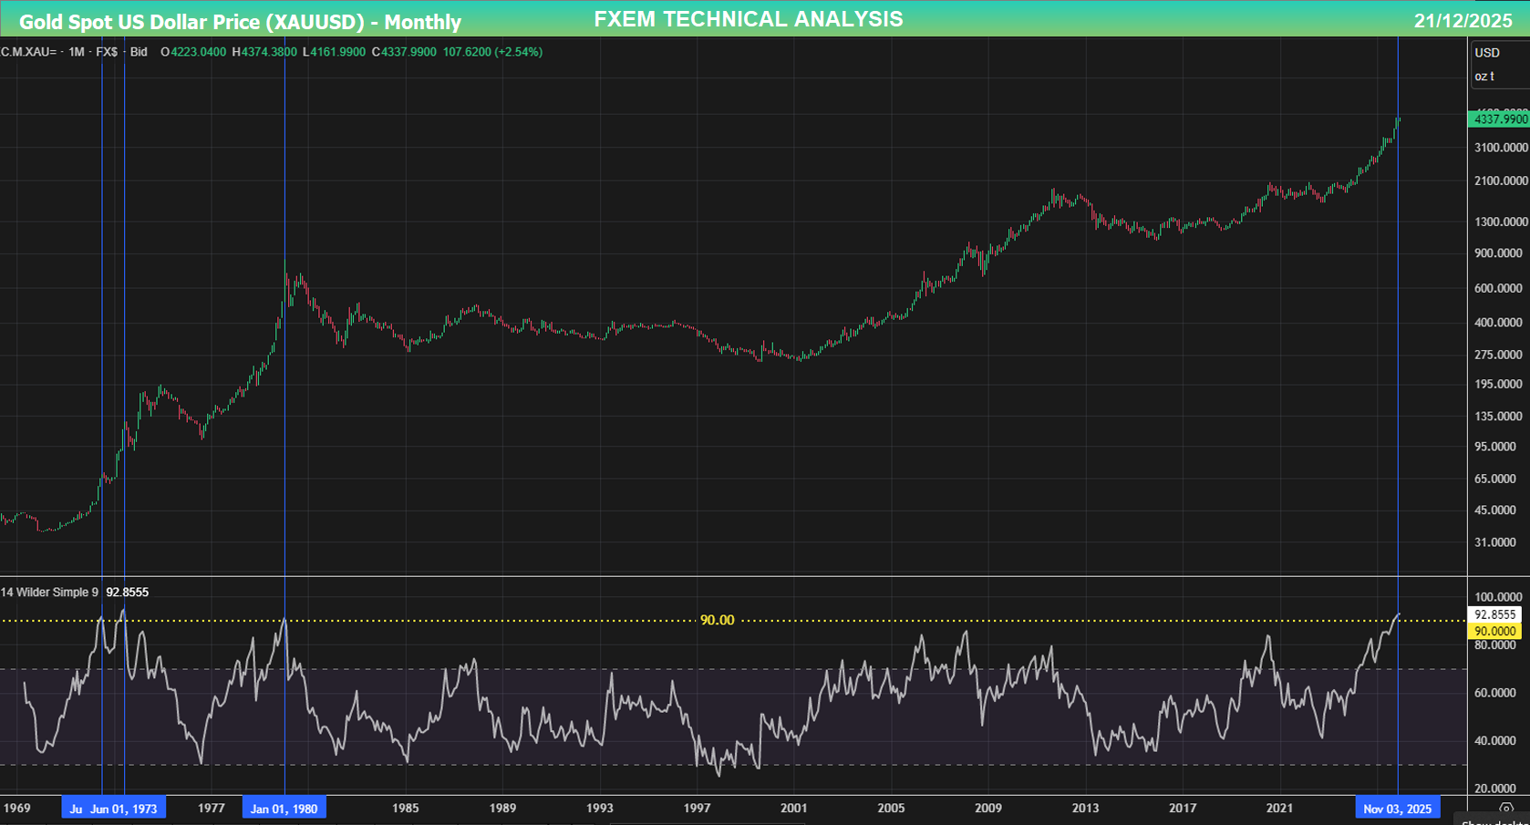Click the yellow 90.0000 level label
Viewport: 1530px width, 825px height.
[x=1494, y=630]
